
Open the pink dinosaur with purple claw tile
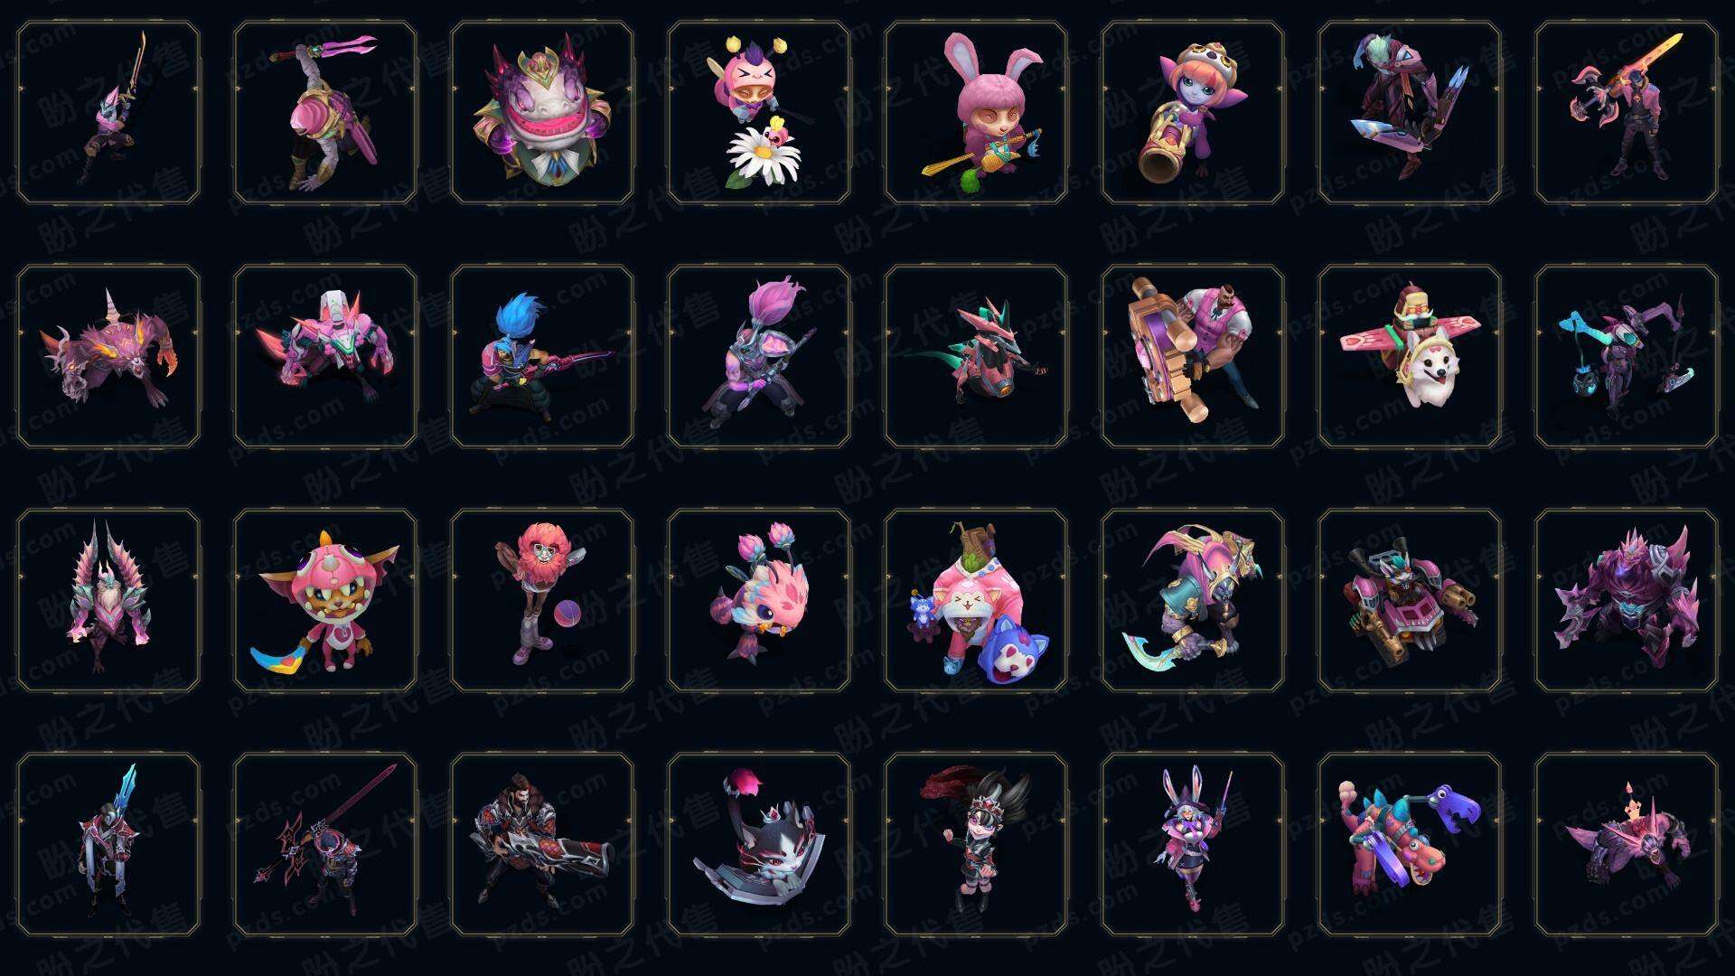1410,844
